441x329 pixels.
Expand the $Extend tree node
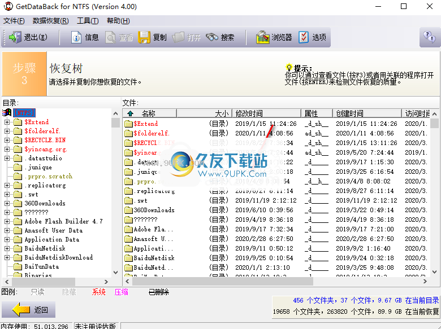[x=7, y=122]
